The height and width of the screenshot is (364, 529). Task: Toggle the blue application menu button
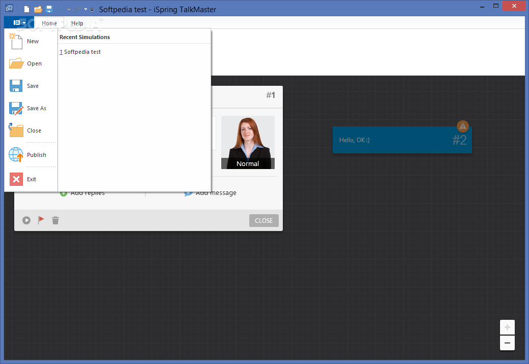(x=19, y=22)
